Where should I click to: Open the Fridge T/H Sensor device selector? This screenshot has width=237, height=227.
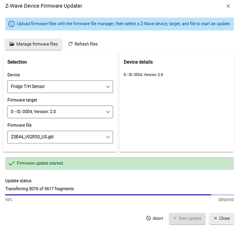[60, 87]
